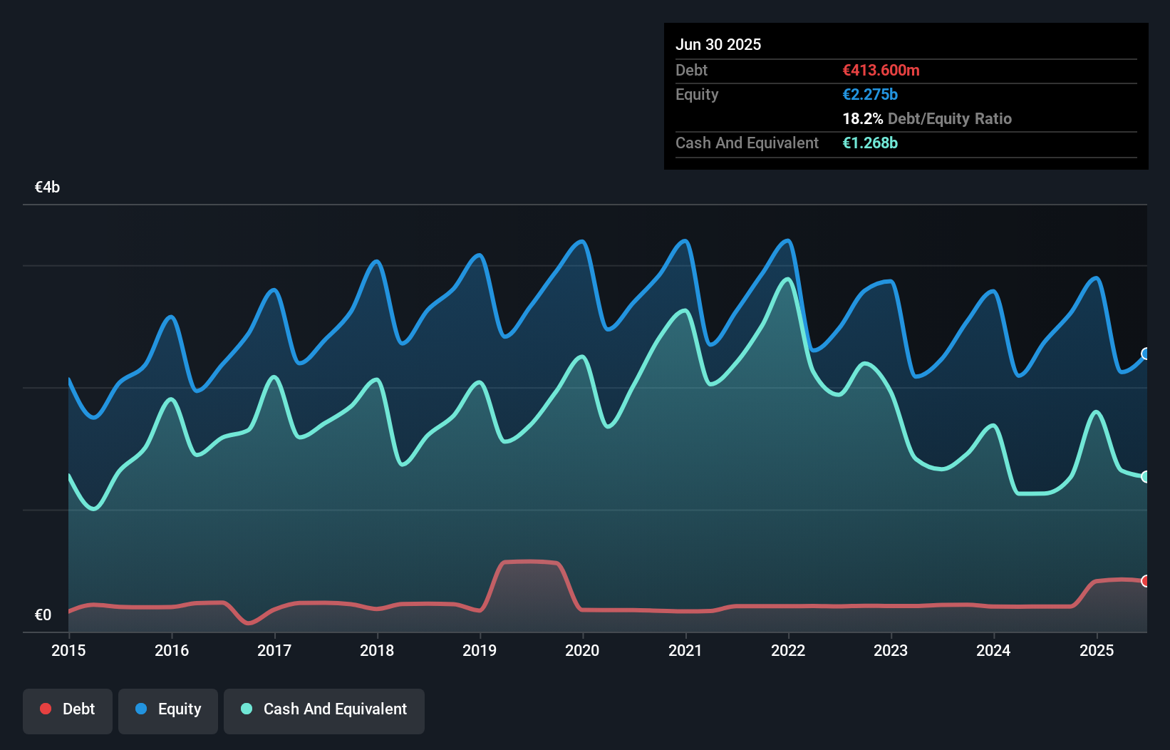1170x750 pixels.
Task: Open details for the Debt/Equity Ratio row
Action: tap(927, 118)
